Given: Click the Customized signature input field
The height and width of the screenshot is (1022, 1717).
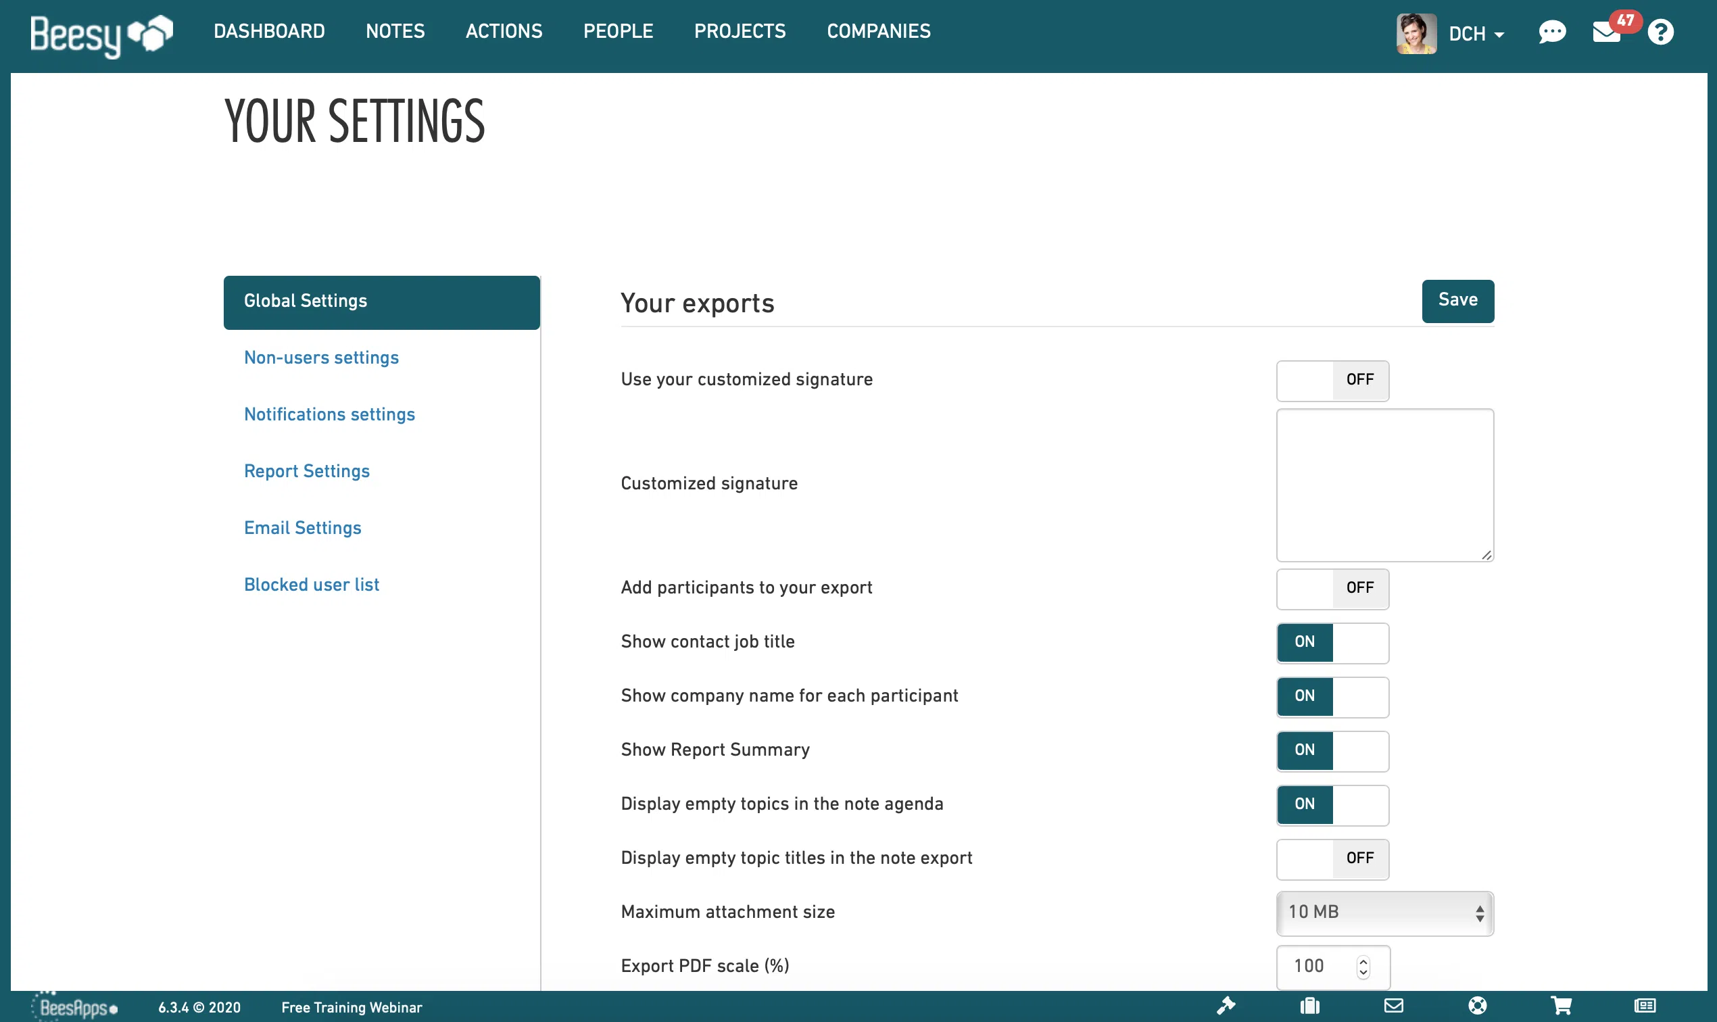Looking at the screenshot, I should 1385,484.
